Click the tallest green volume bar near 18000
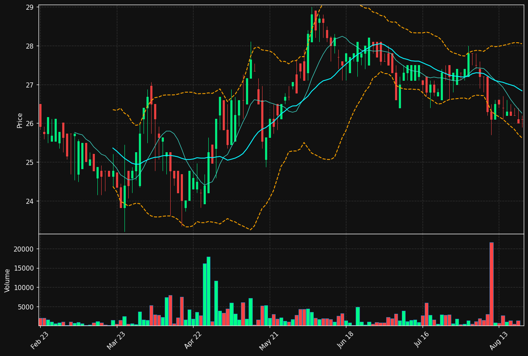Image resolution: width=528 pixels, height=356 pixels. coord(208,291)
